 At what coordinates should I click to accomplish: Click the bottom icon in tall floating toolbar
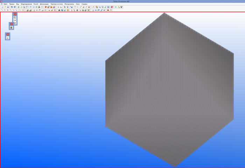click(x=15, y=23)
